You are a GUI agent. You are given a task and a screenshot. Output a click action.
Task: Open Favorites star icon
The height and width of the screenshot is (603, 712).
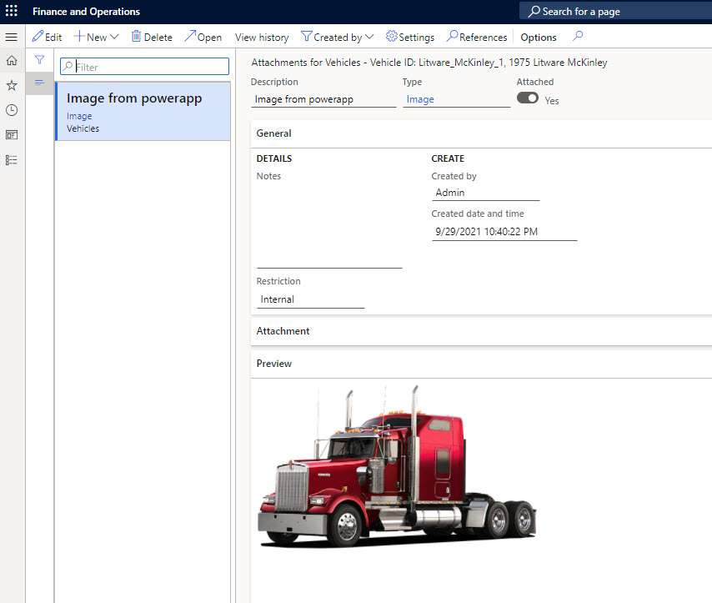click(x=12, y=85)
